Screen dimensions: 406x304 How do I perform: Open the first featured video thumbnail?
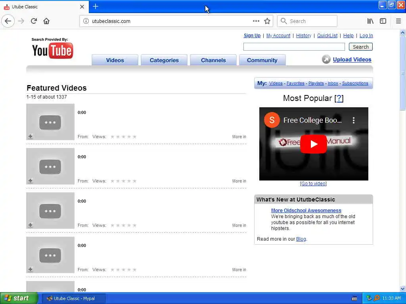(x=50, y=122)
